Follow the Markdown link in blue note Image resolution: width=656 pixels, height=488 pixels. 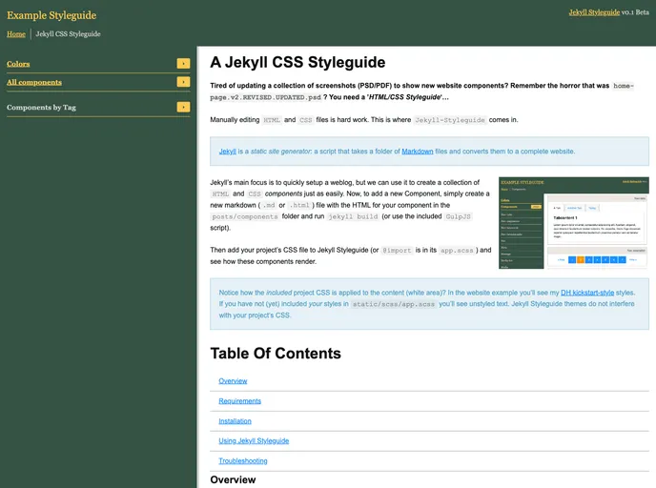coord(417,152)
